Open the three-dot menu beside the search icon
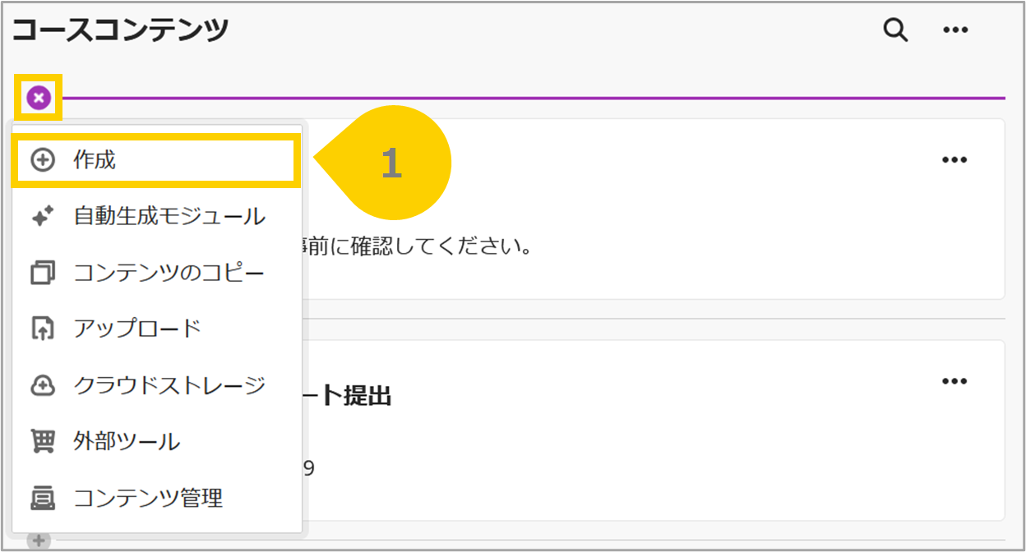 pyautogui.click(x=954, y=30)
